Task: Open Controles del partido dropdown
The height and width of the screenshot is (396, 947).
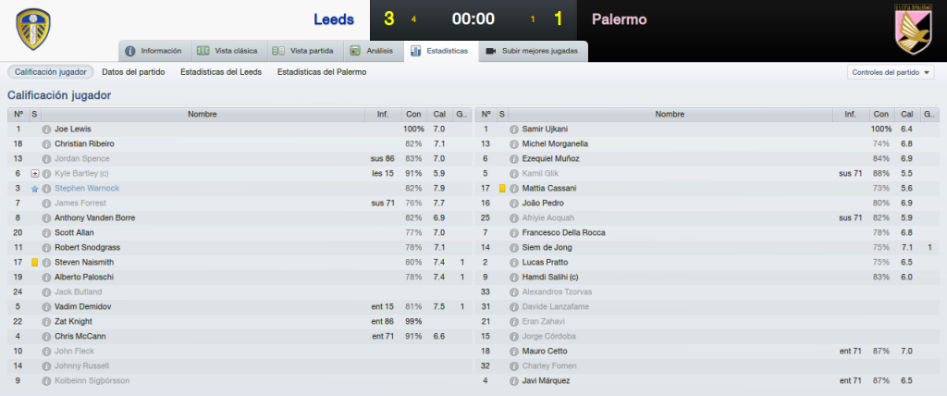Action: pos(891,72)
